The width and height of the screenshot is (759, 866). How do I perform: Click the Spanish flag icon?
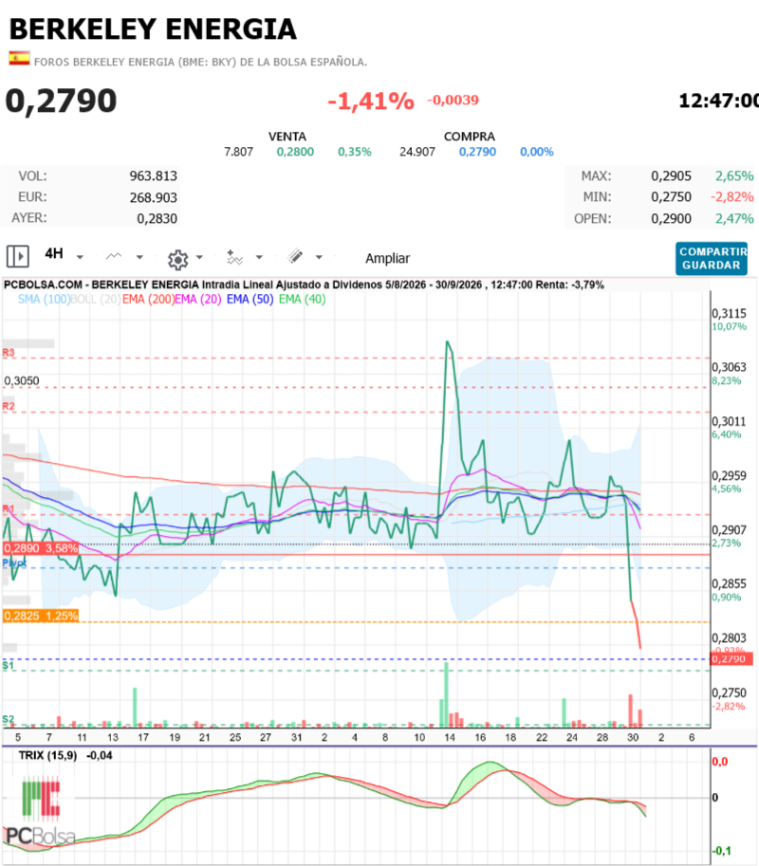[x=19, y=59]
